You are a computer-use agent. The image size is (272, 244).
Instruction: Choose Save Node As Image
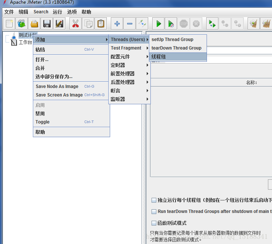pyautogui.click(x=71, y=87)
